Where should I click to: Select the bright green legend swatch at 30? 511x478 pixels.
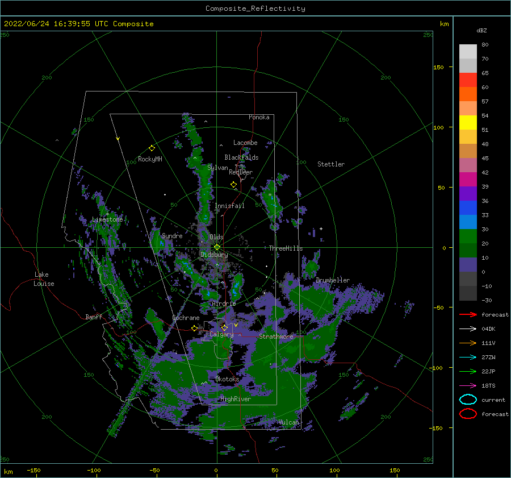pyautogui.click(x=468, y=236)
